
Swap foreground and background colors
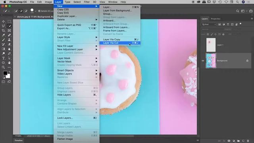(10, 72)
